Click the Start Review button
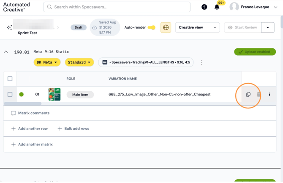283x183 pixels. point(242,27)
